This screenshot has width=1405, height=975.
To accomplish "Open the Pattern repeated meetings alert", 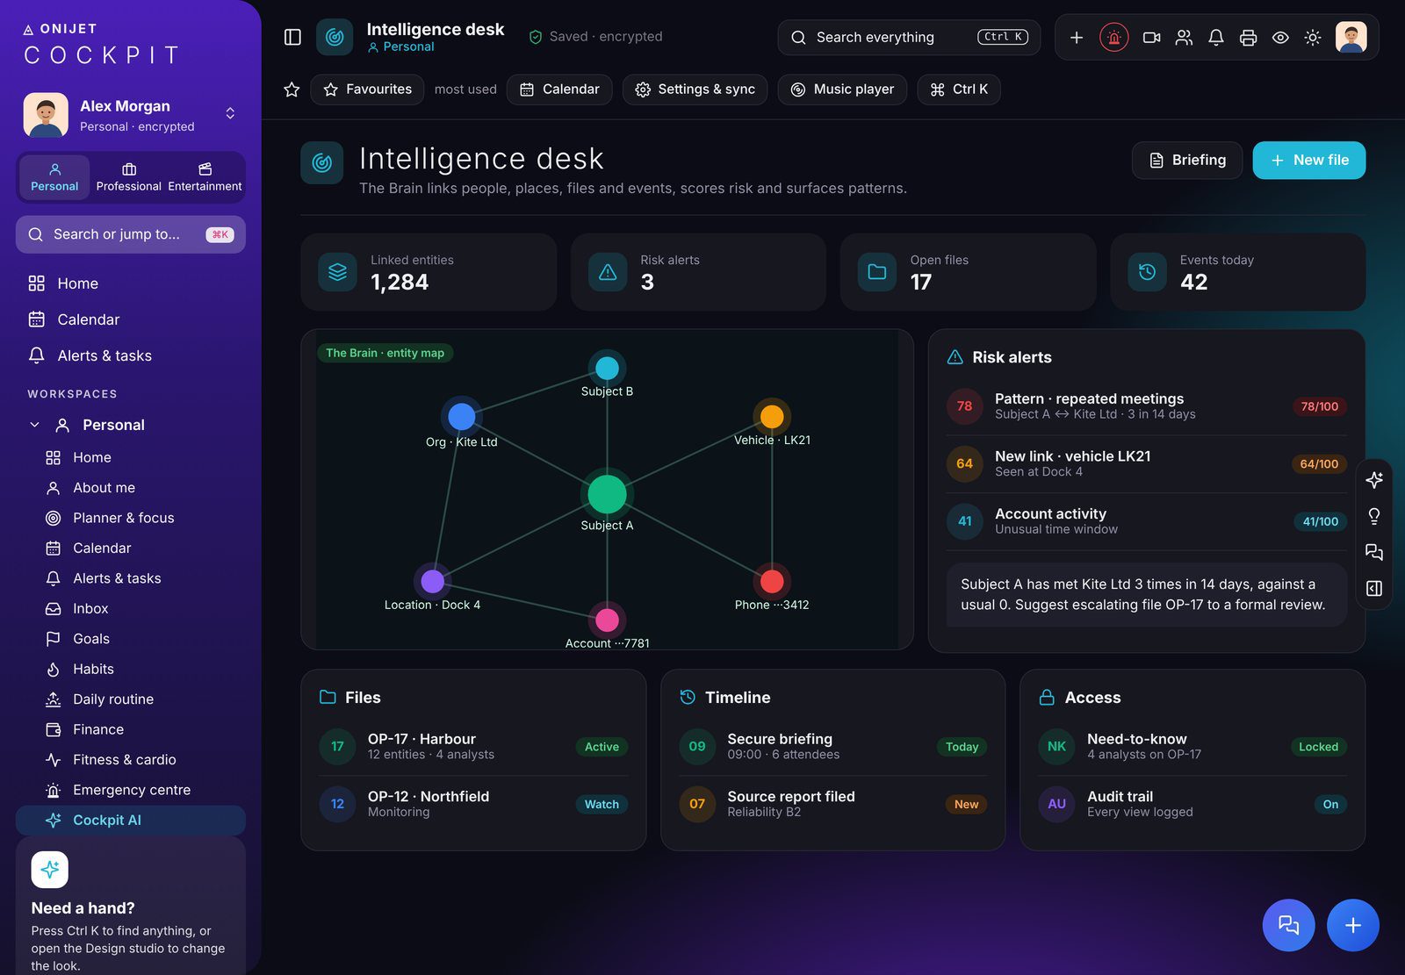I will coord(1147,406).
